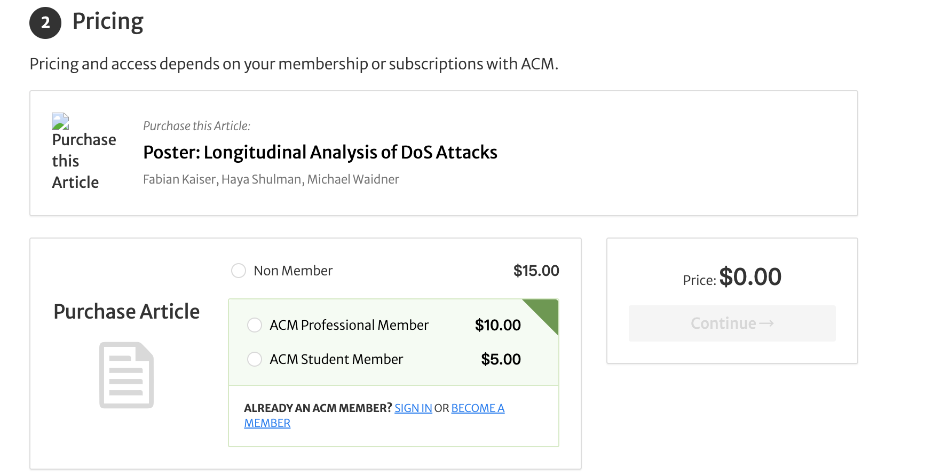Click the article title about DoS Attacks
Screen dimensions: 933x475
click(x=320, y=153)
